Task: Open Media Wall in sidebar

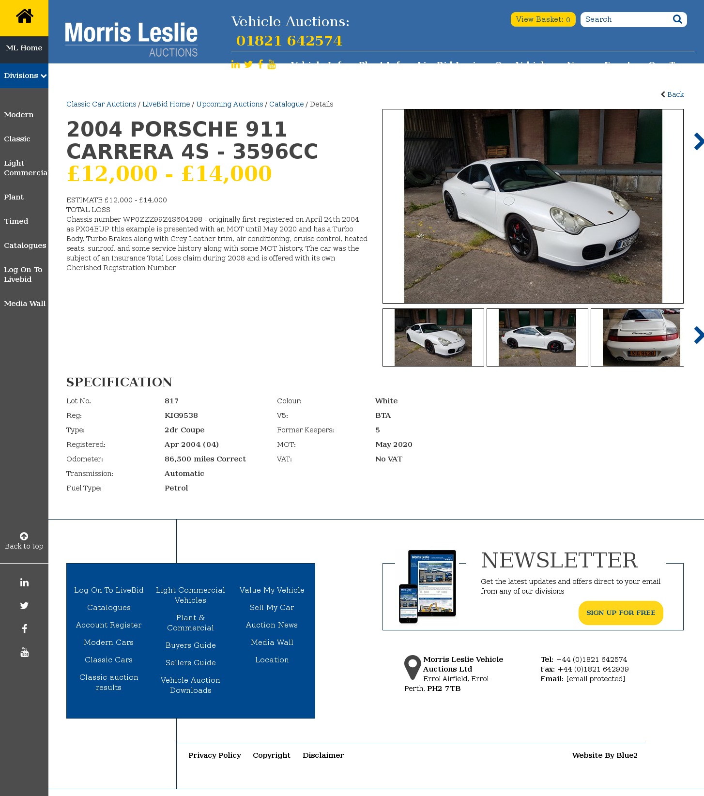Action: (x=25, y=304)
